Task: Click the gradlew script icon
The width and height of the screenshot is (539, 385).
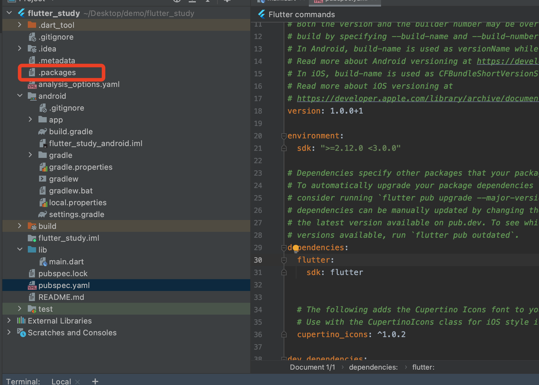Action: 43,179
